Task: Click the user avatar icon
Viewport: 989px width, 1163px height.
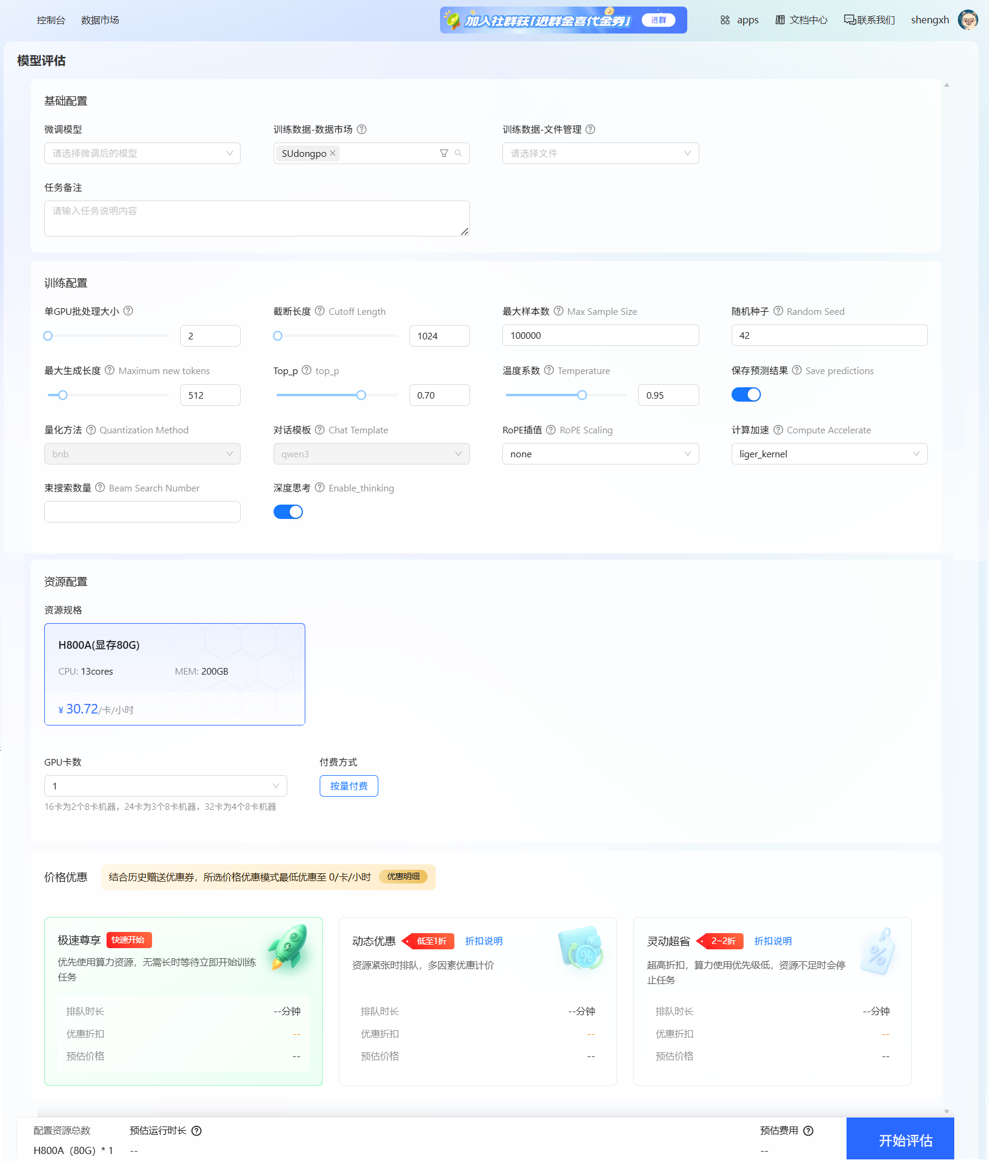Action: [967, 20]
